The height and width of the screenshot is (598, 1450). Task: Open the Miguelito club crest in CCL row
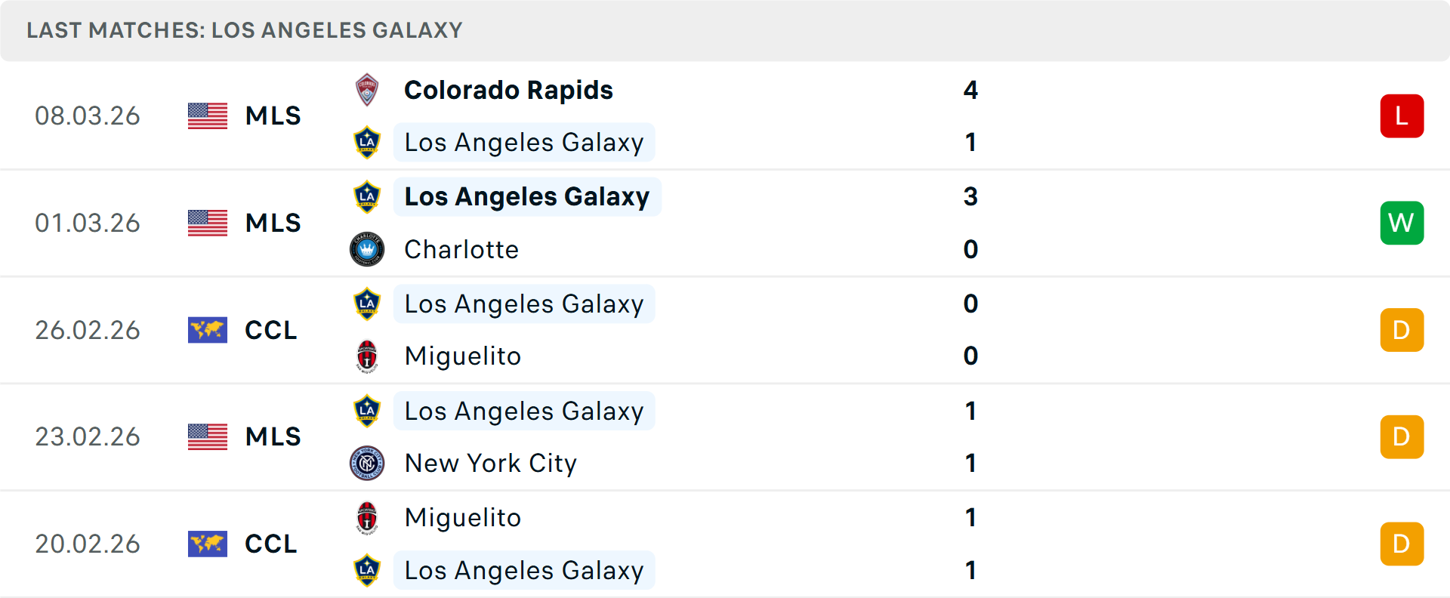(368, 356)
